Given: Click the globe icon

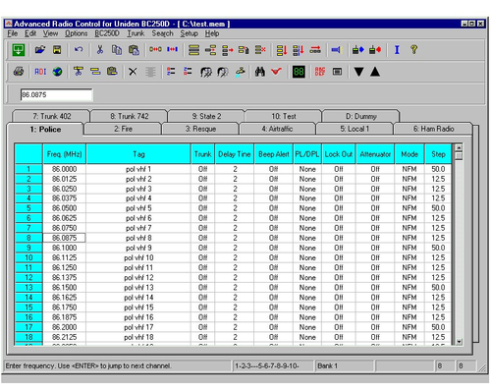Looking at the screenshot, I should 57,72.
